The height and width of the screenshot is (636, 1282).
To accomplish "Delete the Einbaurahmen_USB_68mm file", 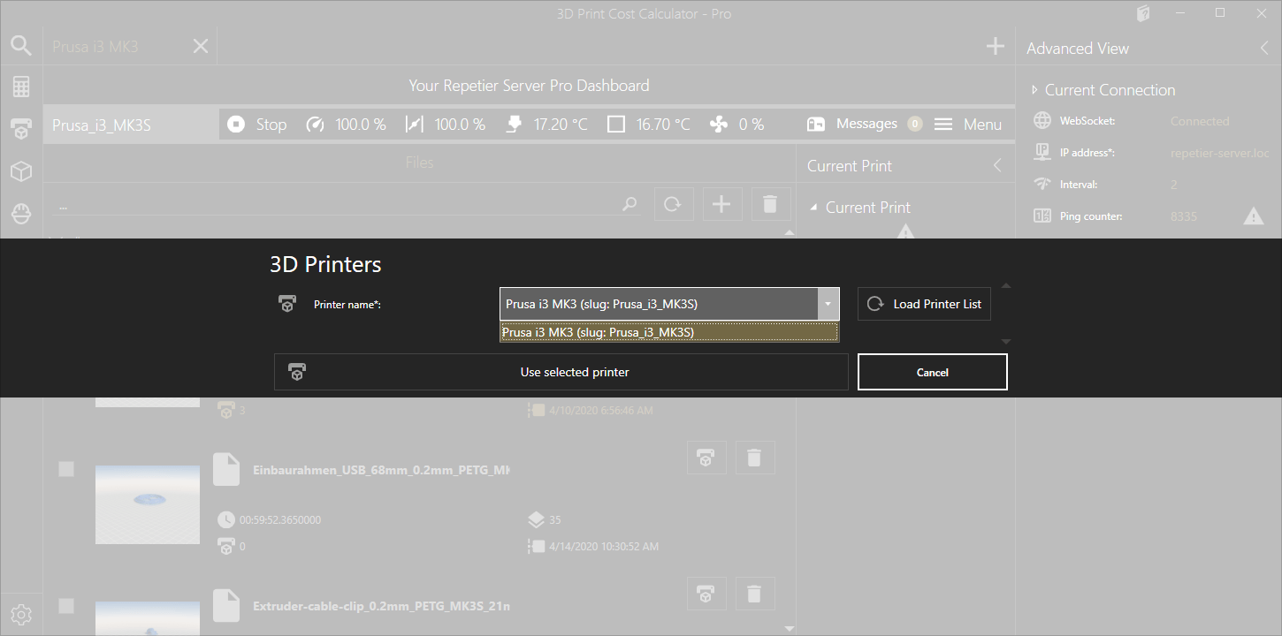I will click(x=754, y=458).
